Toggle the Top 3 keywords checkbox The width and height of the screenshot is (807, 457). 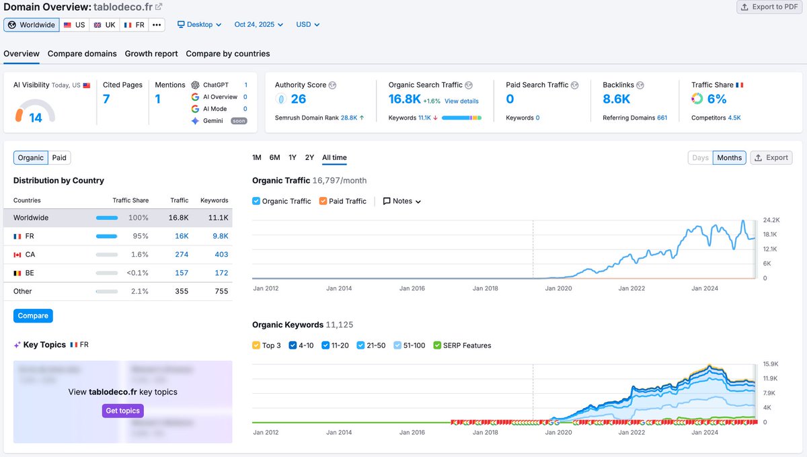(x=256, y=345)
